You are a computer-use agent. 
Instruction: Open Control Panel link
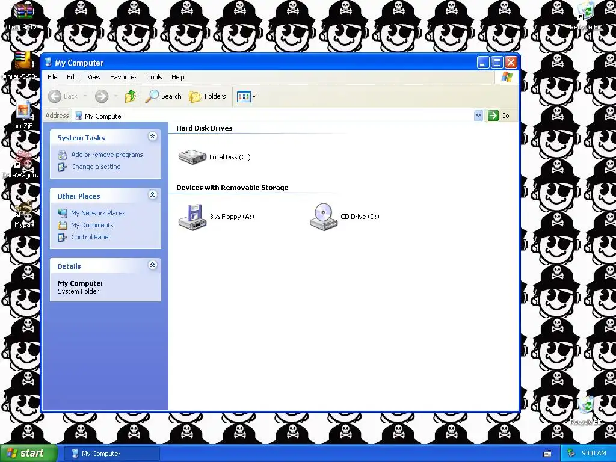(90, 237)
